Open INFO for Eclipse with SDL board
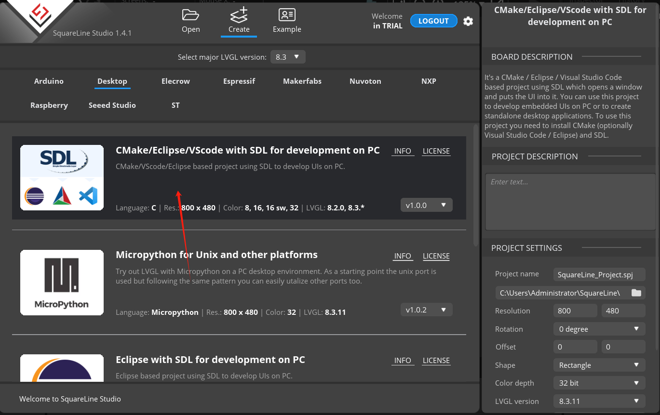The width and height of the screenshot is (660, 415). 403,361
